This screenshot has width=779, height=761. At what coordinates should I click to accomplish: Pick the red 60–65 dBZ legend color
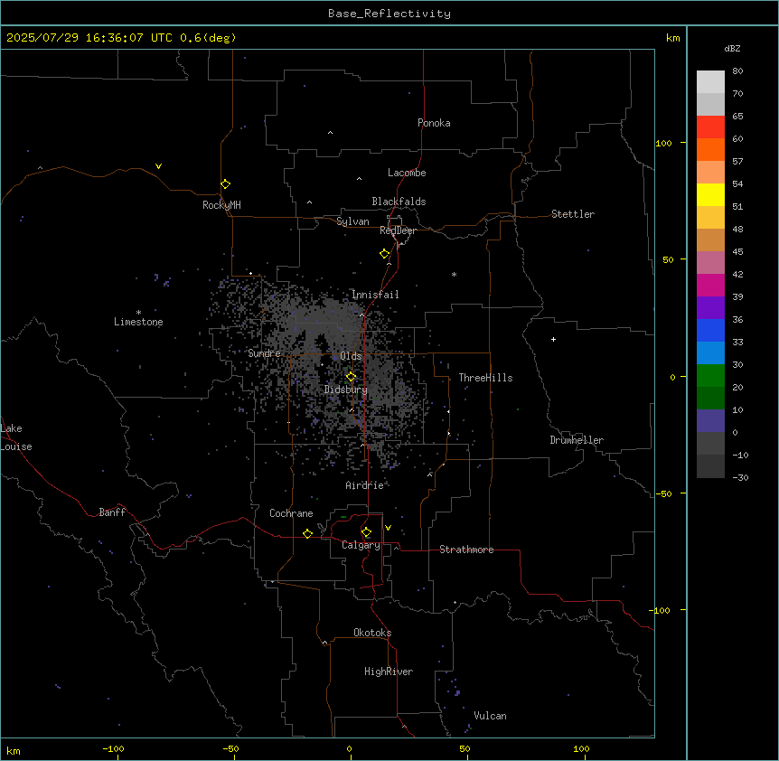click(x=710, y=127)
